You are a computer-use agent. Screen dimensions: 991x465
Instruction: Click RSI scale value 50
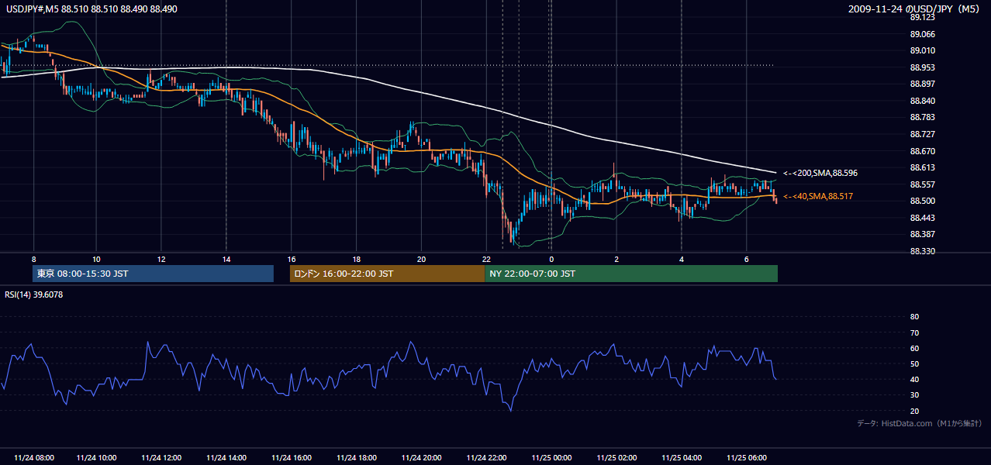(914, 363)
